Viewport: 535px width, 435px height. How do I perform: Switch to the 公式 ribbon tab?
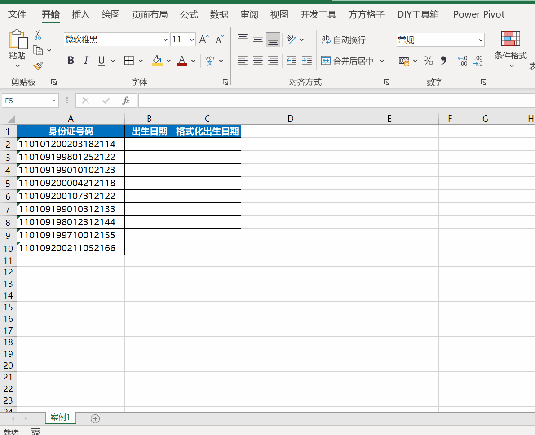coord(189,14)
